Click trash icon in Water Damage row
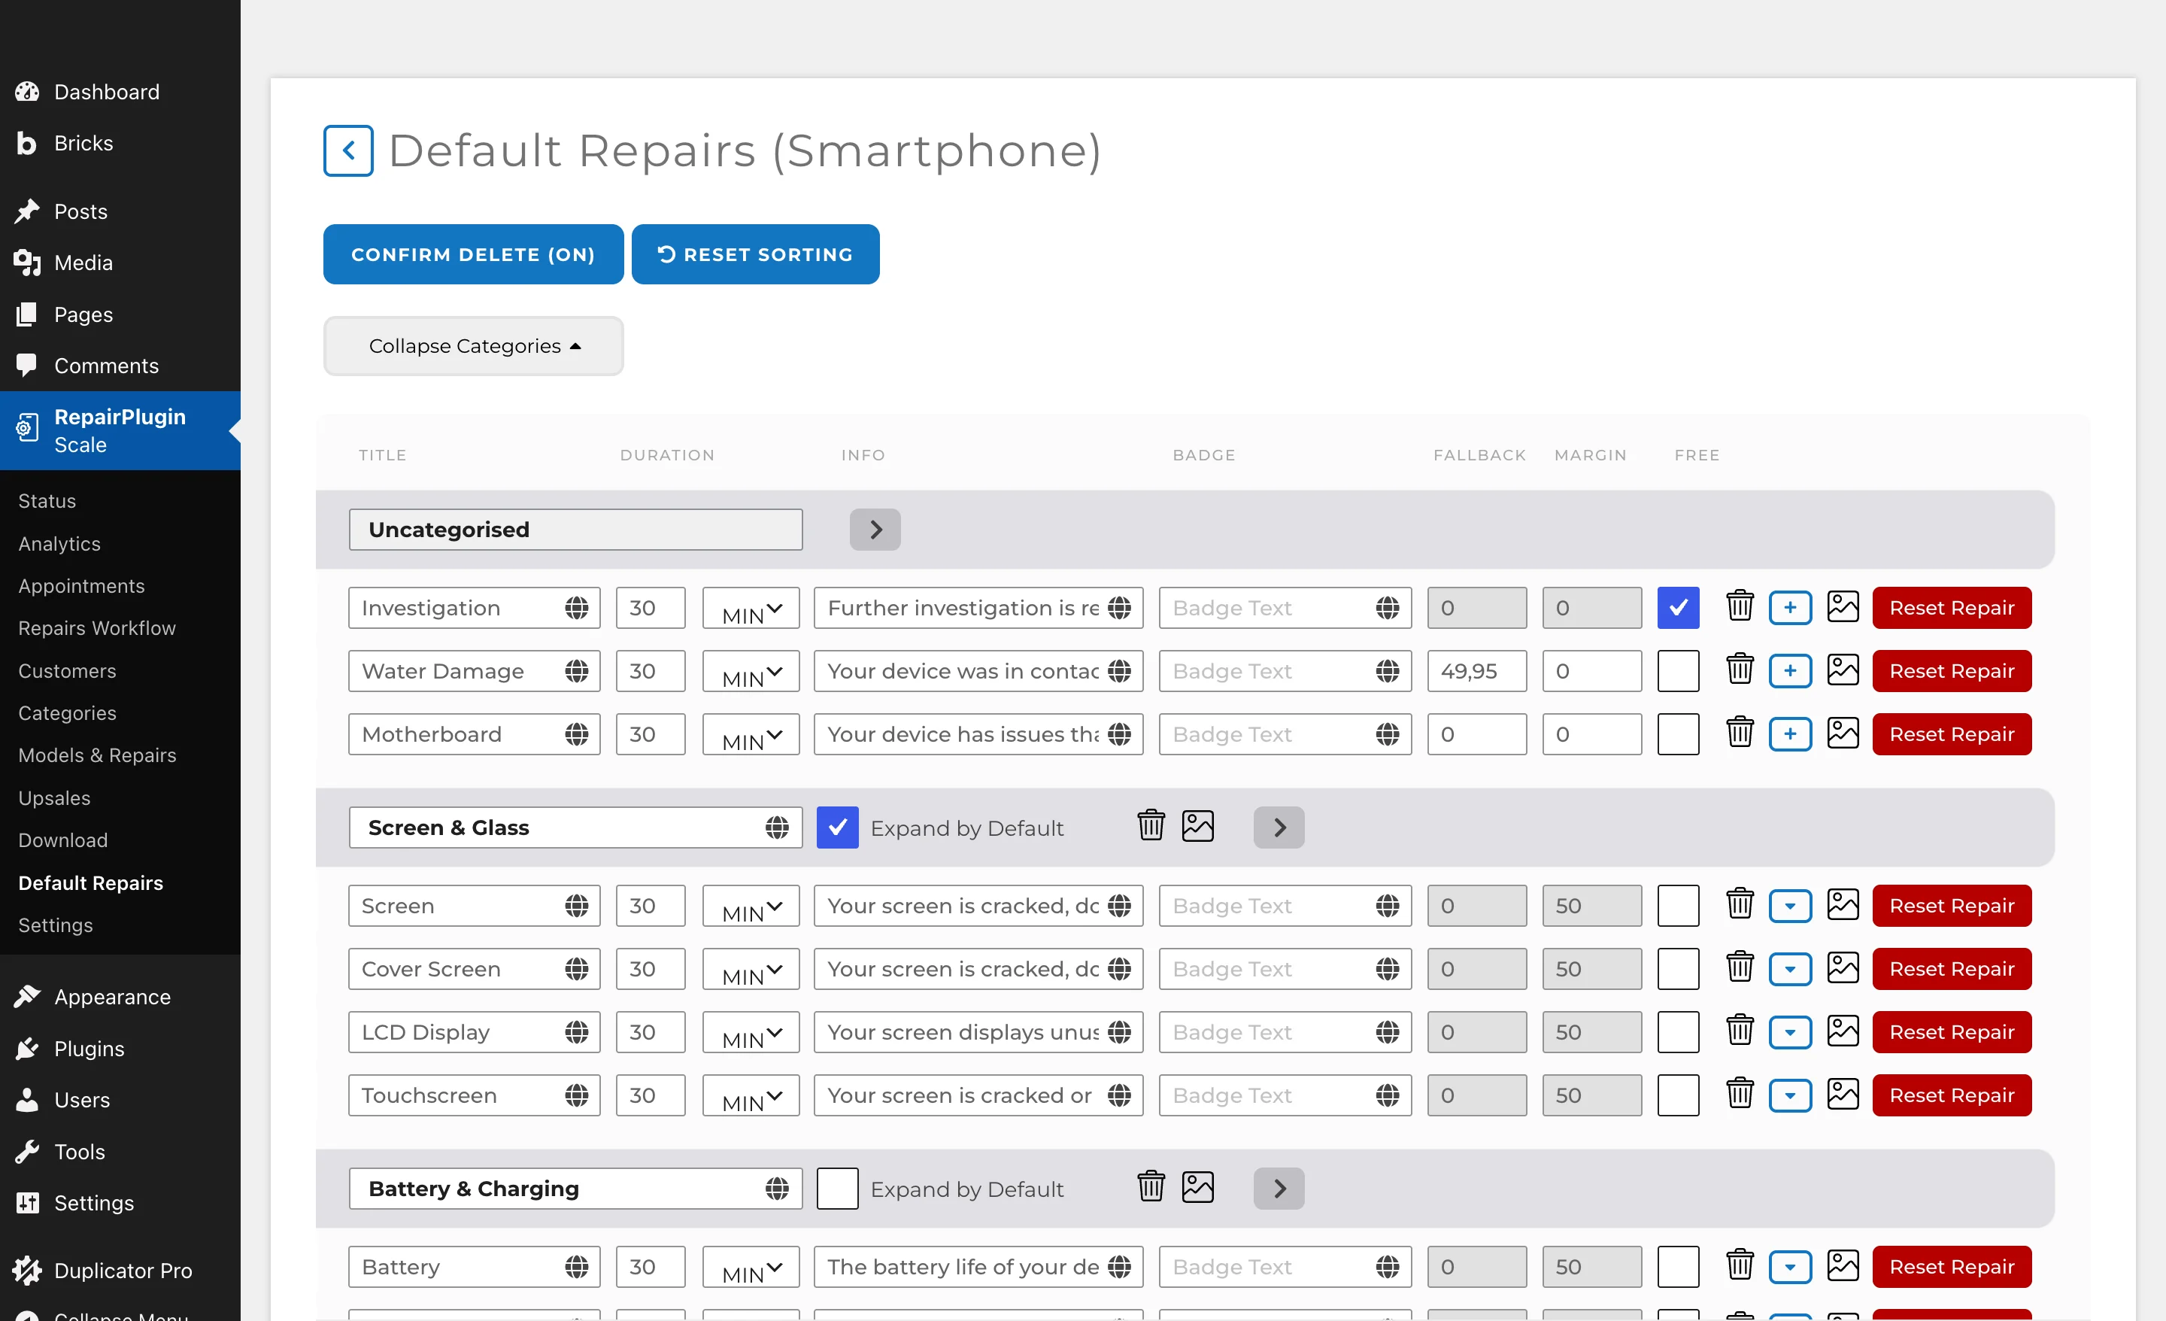 point(1740,670)
